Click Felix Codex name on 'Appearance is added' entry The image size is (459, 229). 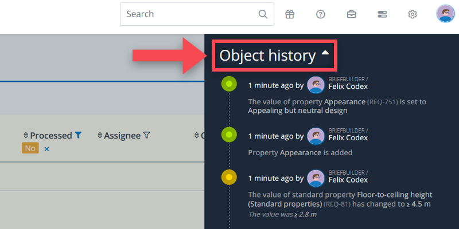pyautogui.click(x=348, y=137)
